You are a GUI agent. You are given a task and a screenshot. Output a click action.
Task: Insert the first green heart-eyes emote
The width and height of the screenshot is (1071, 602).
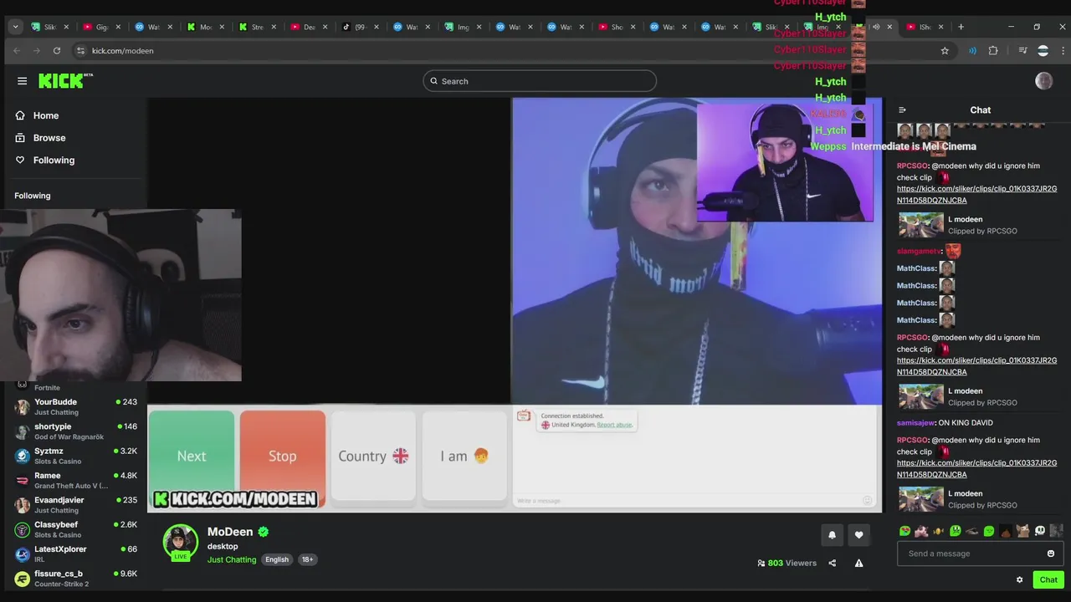coord(904,531)
